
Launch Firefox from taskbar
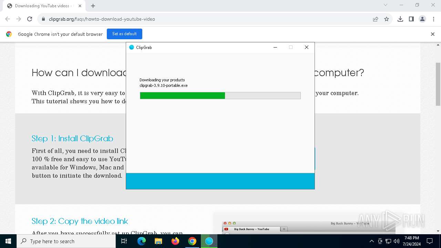(x=175, y=241)
